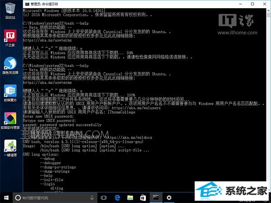
Task: Open Settings gear on taskbar
Action: pyautogui.click(x=169, y=198)
